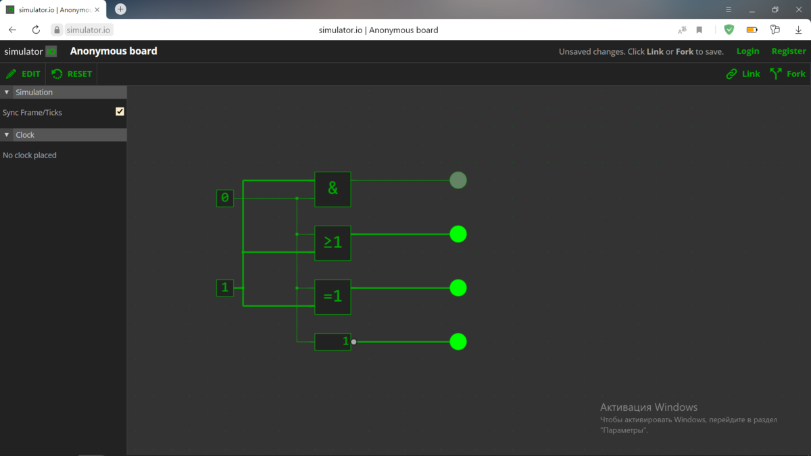Viewport: 811px width, 456px height.
Task: Open a new browser tab
Action: click(x=120, y=9)
